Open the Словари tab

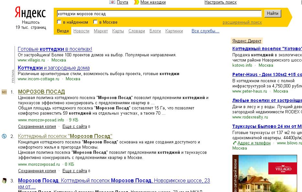pos(137,31)
